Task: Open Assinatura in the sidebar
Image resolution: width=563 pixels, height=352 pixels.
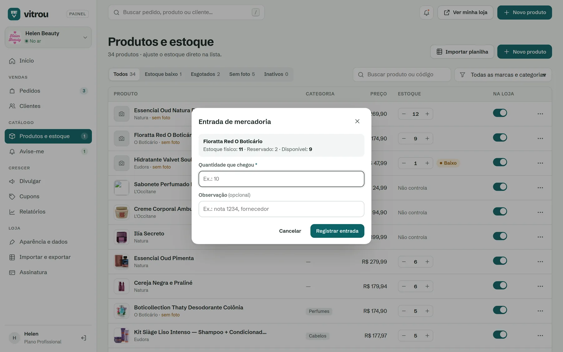Action: [48, 273]
